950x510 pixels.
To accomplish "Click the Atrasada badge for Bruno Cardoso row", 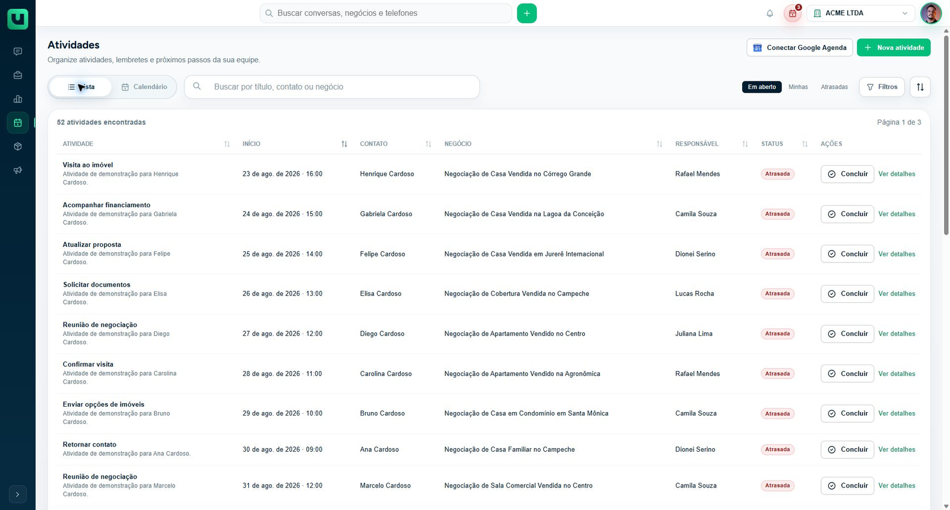I will 777,413.
